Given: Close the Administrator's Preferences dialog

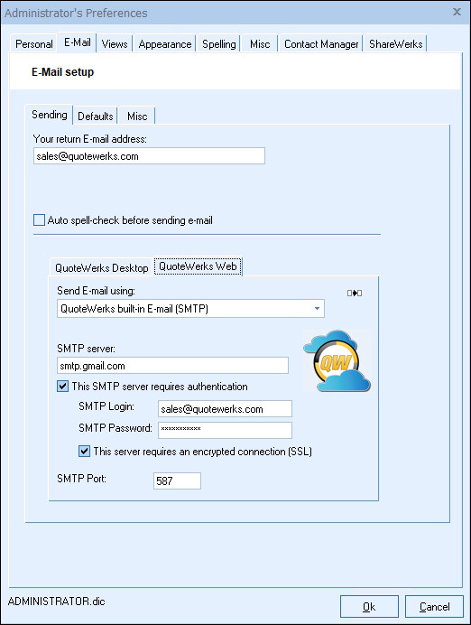Looking at the screenshot, I should click(x=457, y=12).
